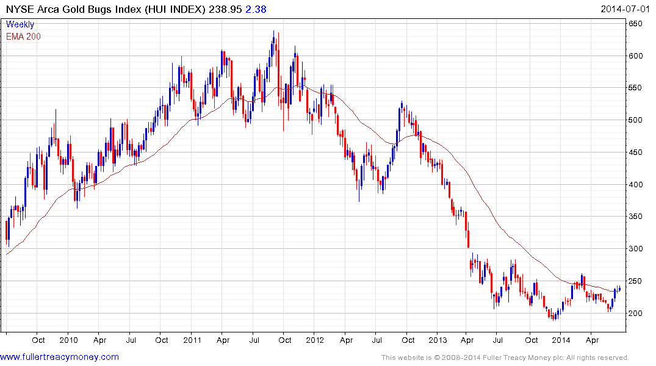Select the price value 238.95

(225, 9)
